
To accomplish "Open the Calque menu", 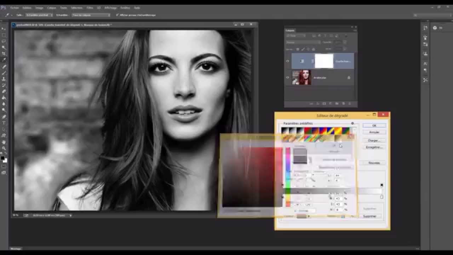I will coord(52,8).
